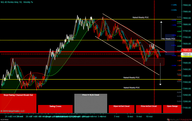This screenshot has width=192, height=121.
Task: Select the translucent blue rectangle drawing
Action: pos(170,45)
